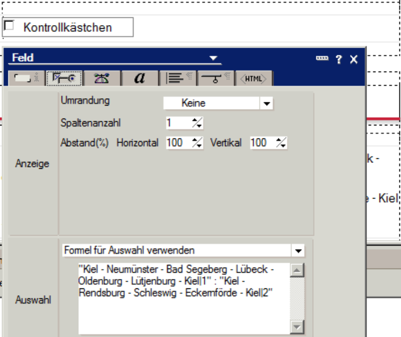Screen dimensions: 401x337
Task: Collapse the properties box via title bar icon
Action: coord(322,59)
